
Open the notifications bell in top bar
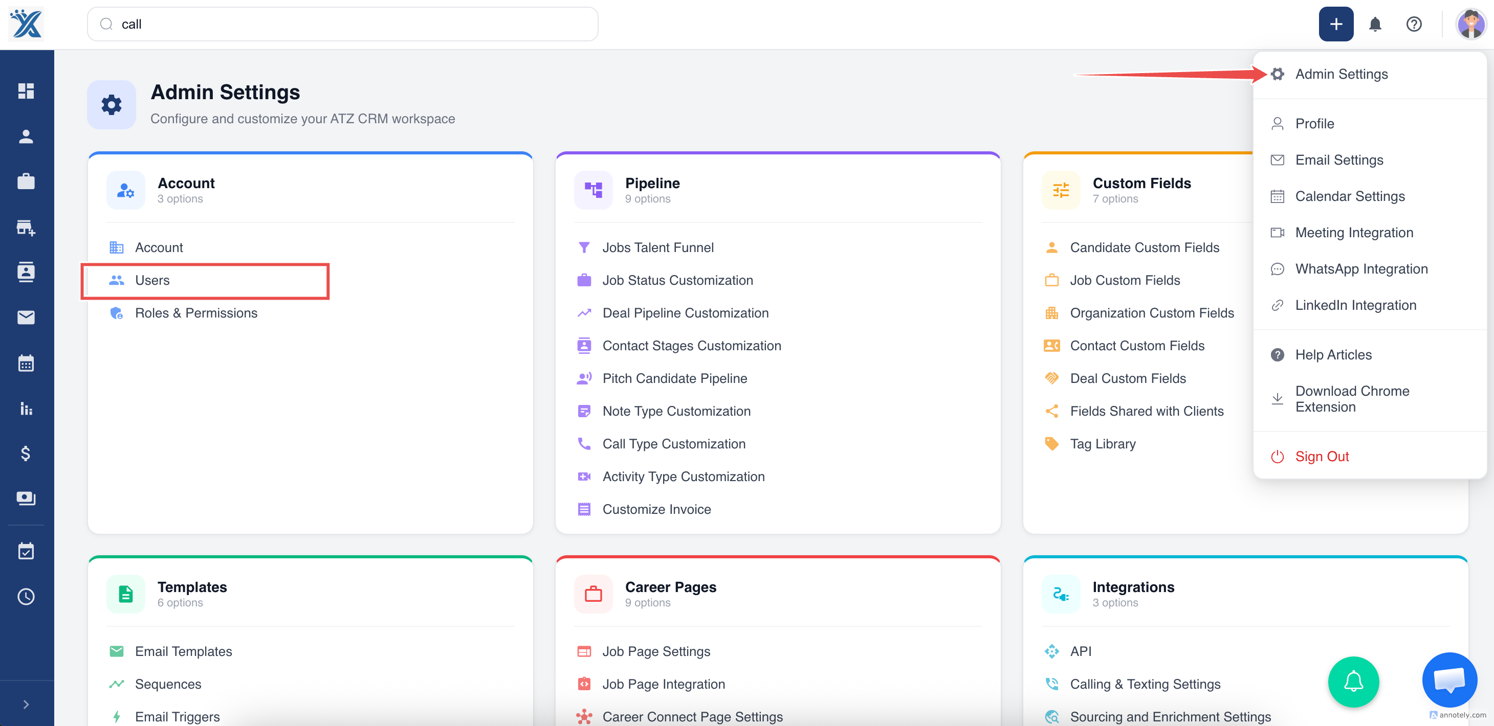(1375, 24)
